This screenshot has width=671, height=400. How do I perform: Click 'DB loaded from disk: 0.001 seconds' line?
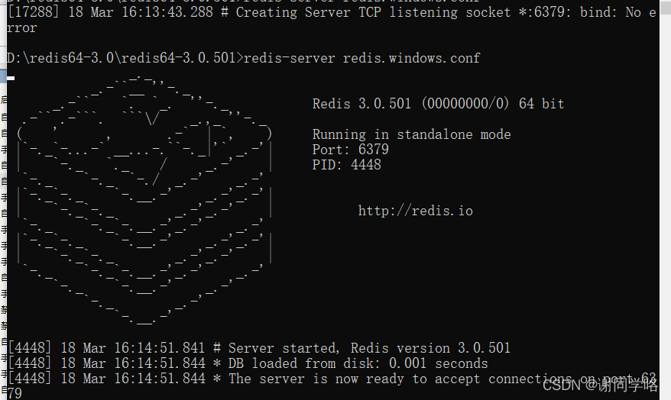(x=248, y=363)
